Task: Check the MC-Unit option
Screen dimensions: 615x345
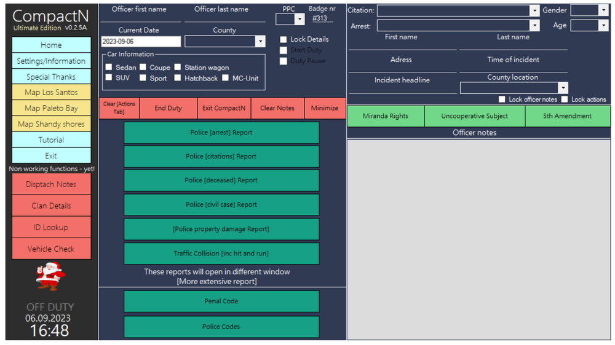Action: (225, 77)
